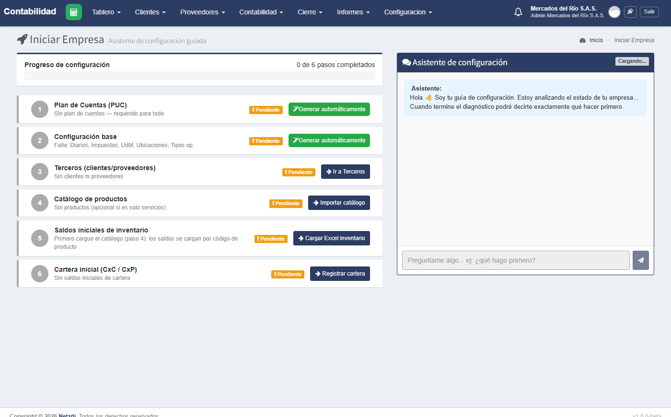The width and height of the screenshot is (671, 417).
Task: Send the assistant message with paper plane
Action: [641, 260]
